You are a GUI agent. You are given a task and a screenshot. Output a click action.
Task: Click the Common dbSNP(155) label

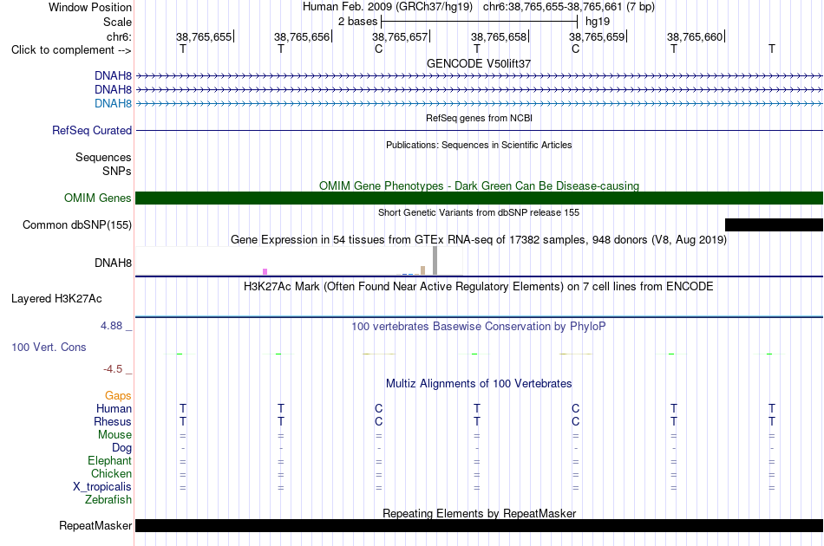tap(76, 224)
